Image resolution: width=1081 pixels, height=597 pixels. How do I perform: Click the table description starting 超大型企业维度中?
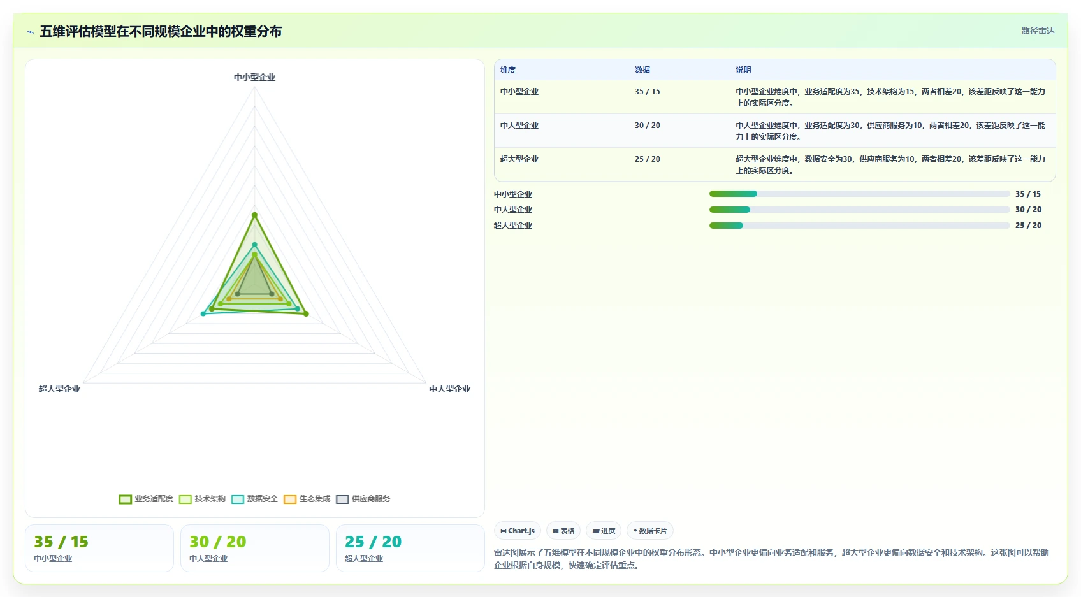[x=891, y=165]
